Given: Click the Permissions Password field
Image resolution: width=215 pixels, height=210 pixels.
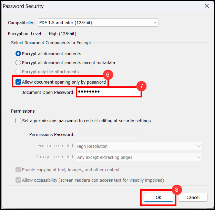Looking at the screenshot, I should coord(108,134).
